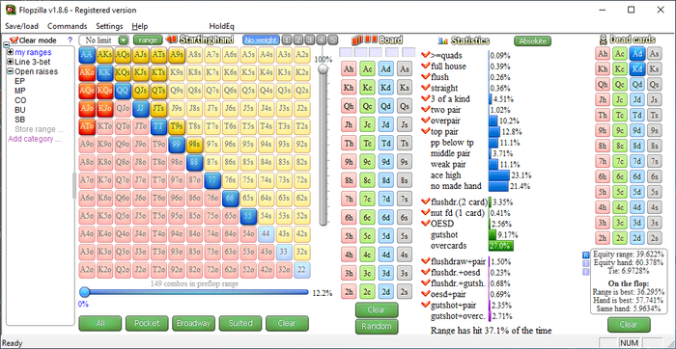
Task: Uncheck the flush statistic filter
Action: tap(426, 76)
